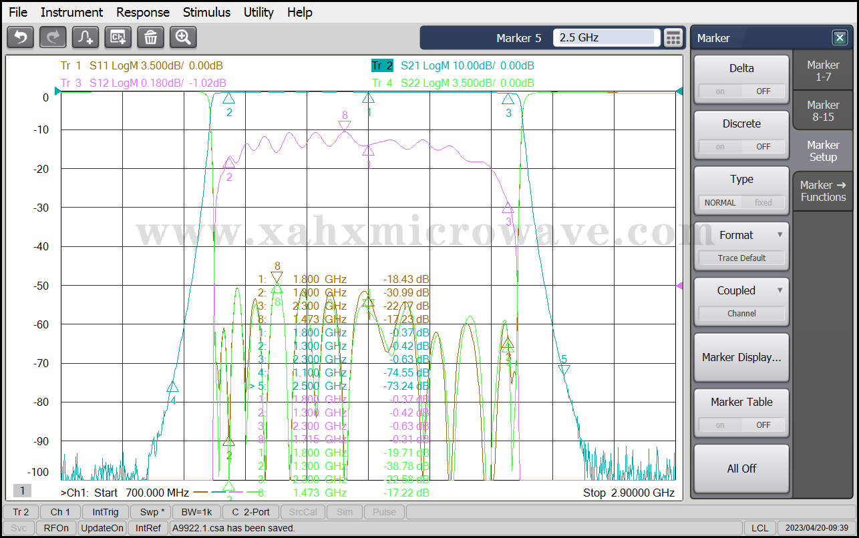Switch to the Marker 8-15 tab
The image size is (859, 538).
point(823,111)
